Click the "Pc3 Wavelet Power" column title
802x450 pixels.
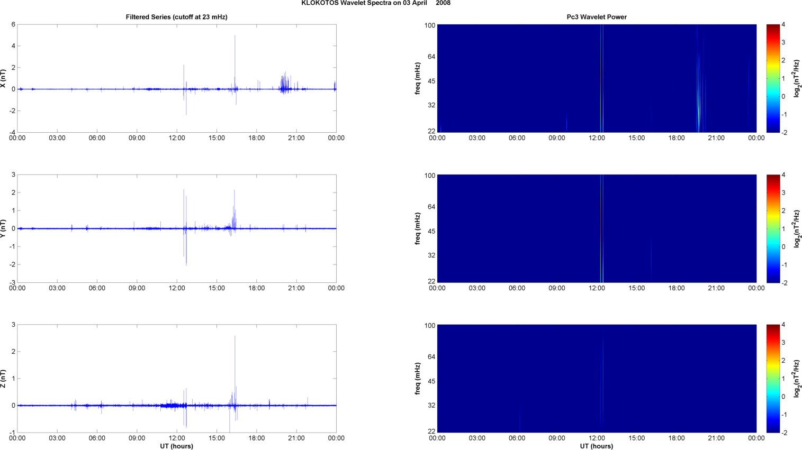(x=597, y=17)
